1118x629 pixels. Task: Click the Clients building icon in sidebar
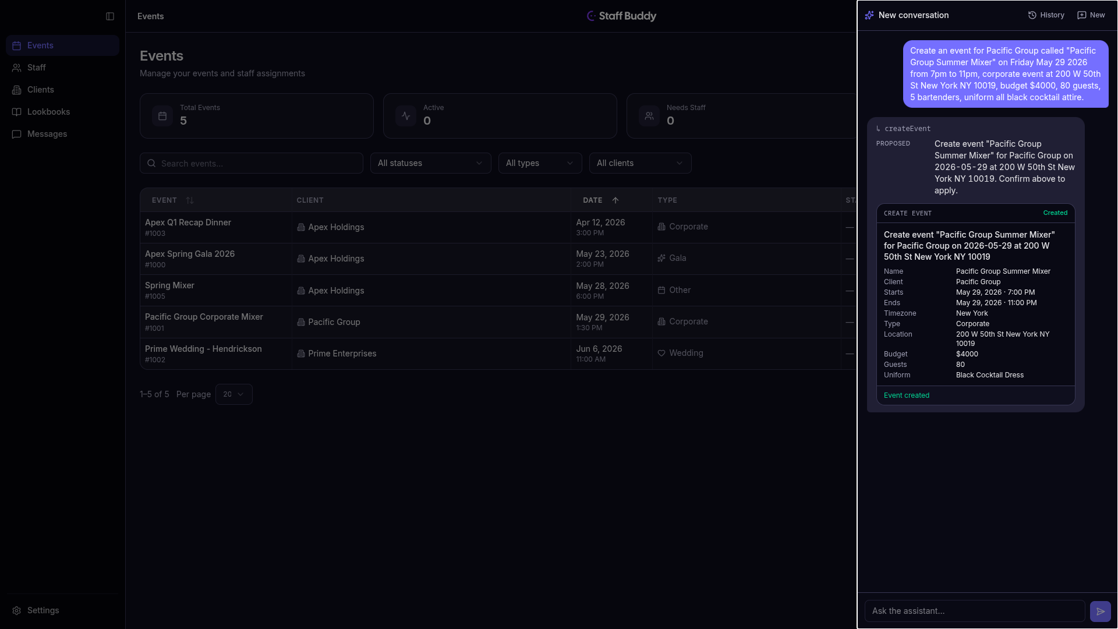pos(17,90)
